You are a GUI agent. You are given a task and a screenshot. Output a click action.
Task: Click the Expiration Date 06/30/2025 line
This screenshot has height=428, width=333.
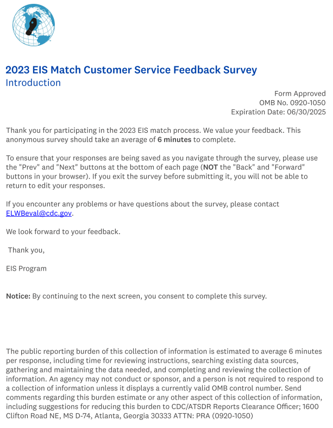pos(278,112)
